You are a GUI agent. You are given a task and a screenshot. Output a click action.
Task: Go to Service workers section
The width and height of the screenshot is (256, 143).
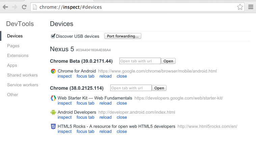pyautogui.click(x=23, y=85)
